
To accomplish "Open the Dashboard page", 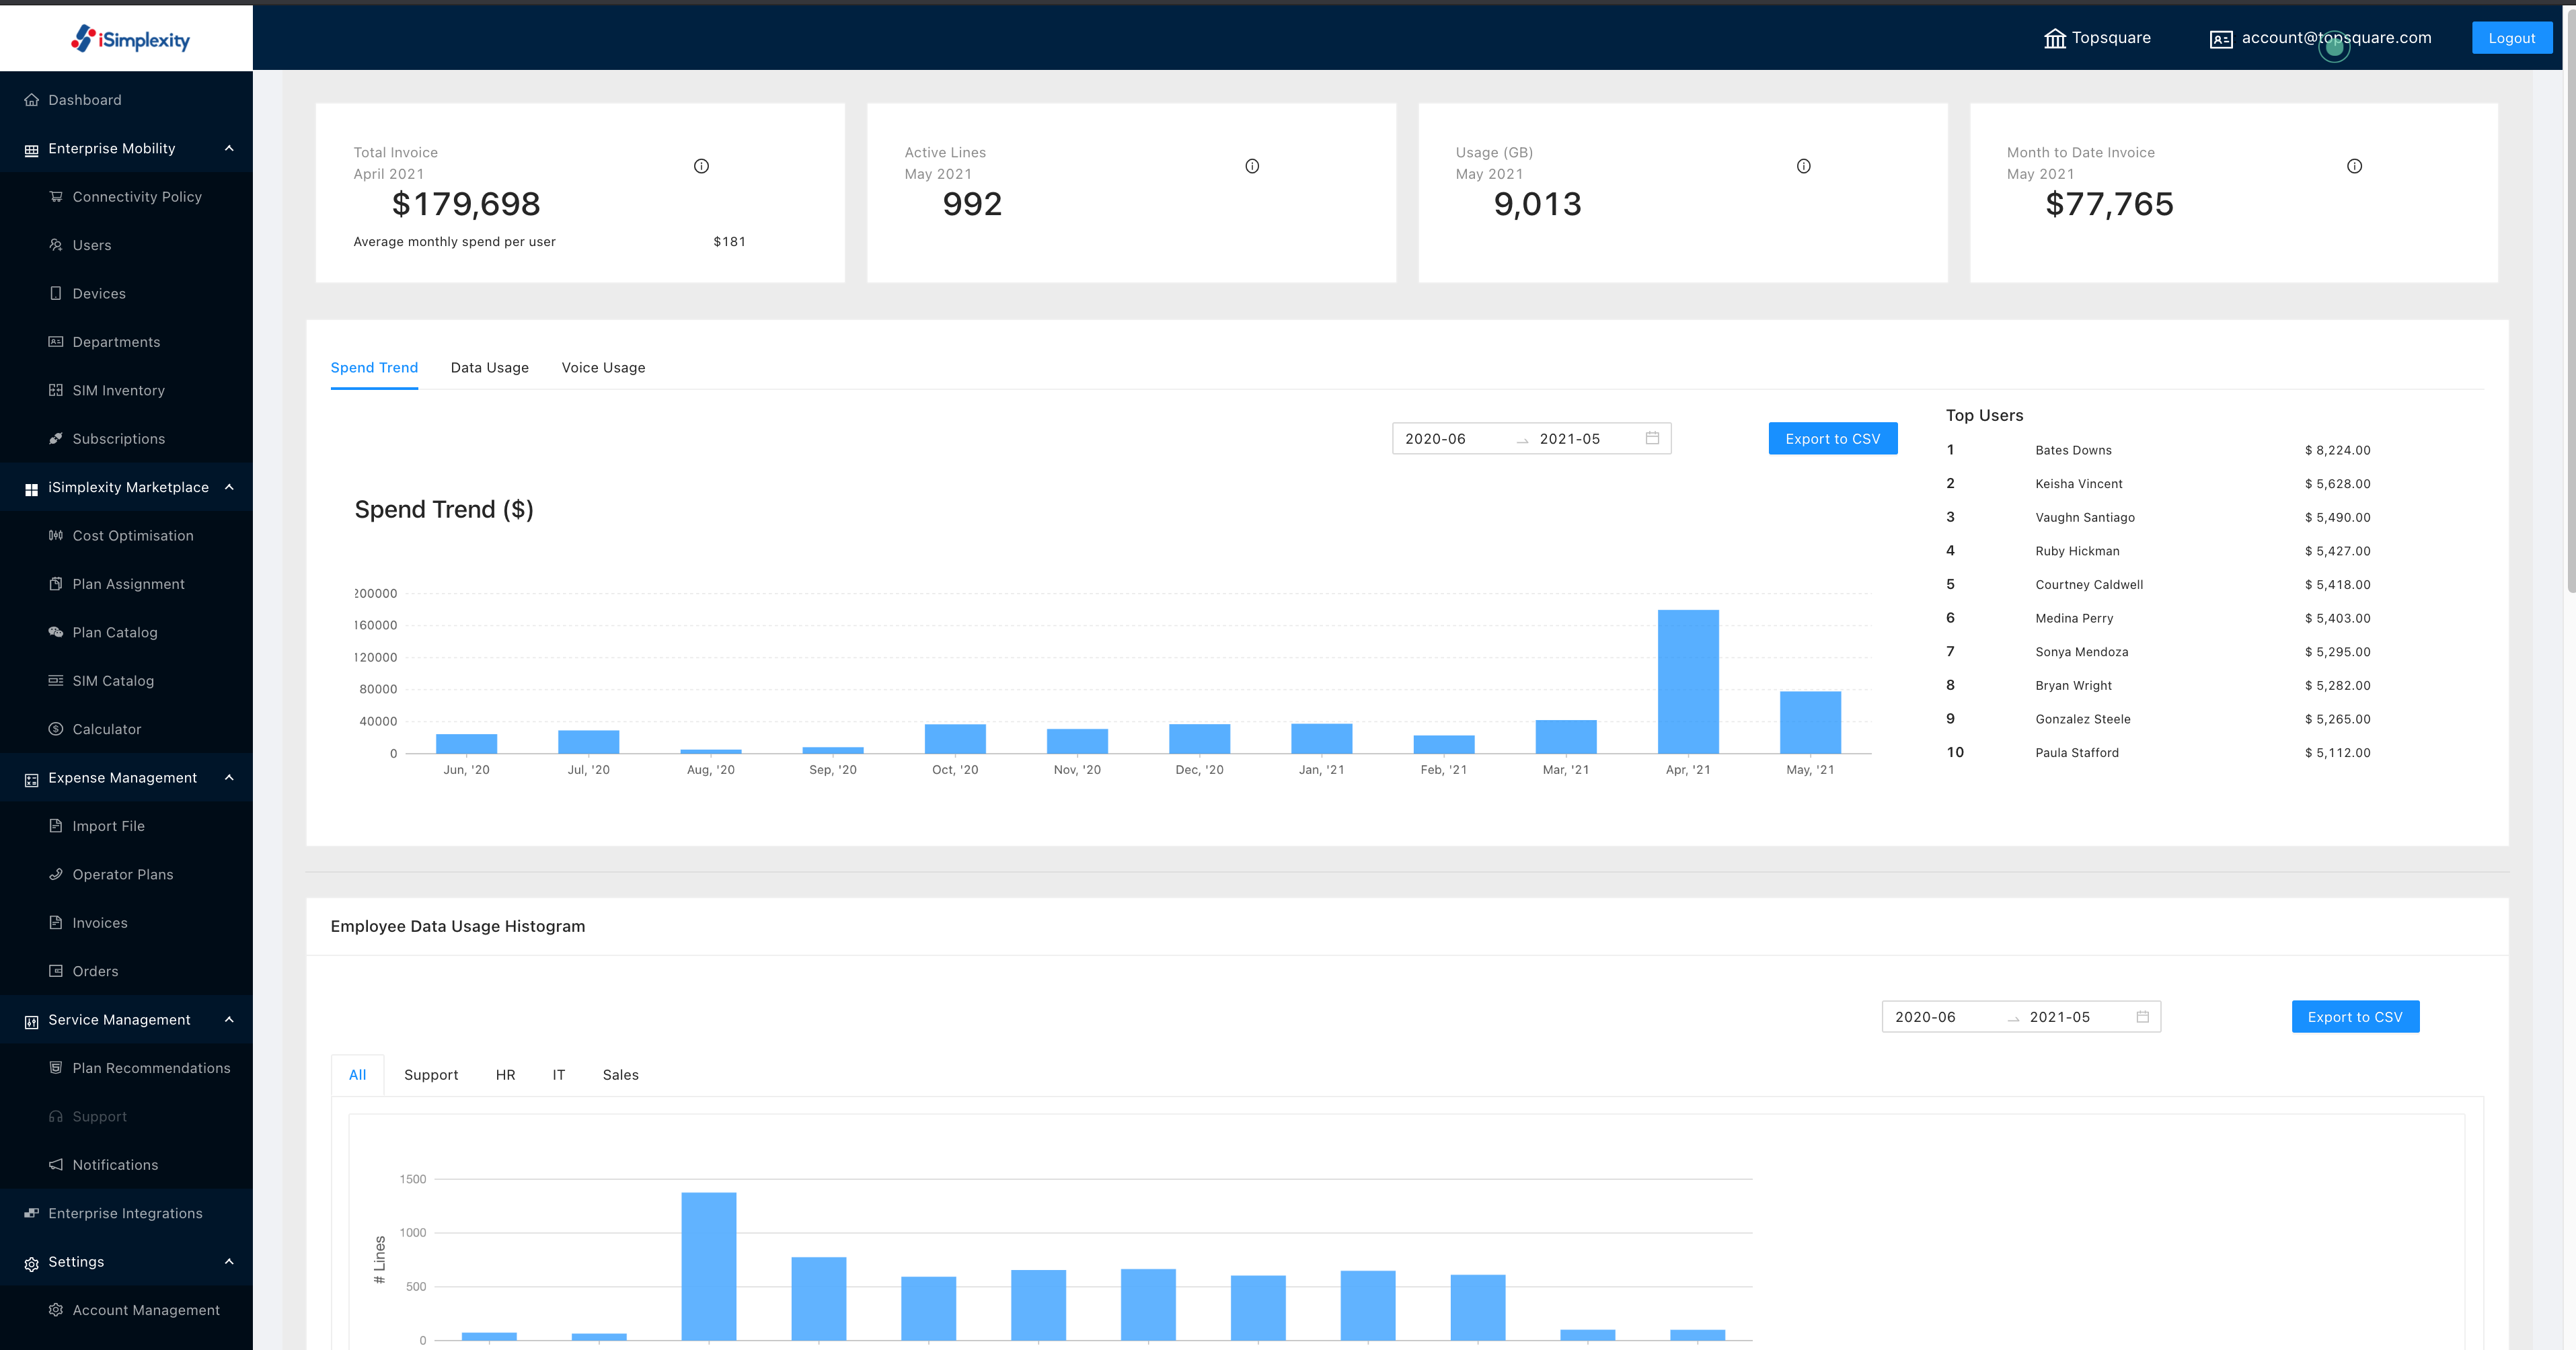I will [84, 99].
